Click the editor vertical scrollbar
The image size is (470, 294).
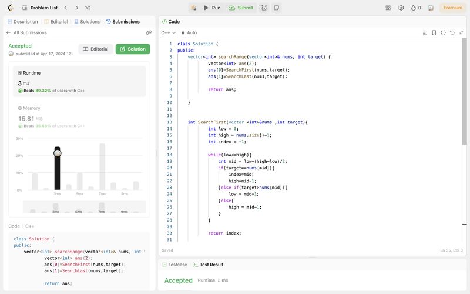click(x=464, y=91)
